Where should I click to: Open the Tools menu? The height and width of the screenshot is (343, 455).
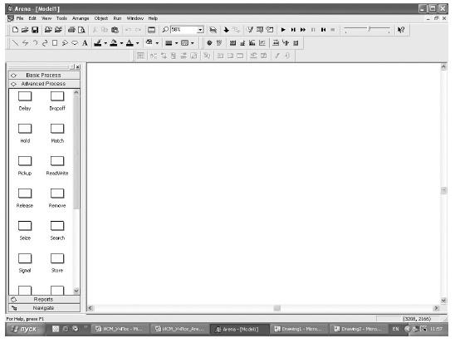coord(61,18)
